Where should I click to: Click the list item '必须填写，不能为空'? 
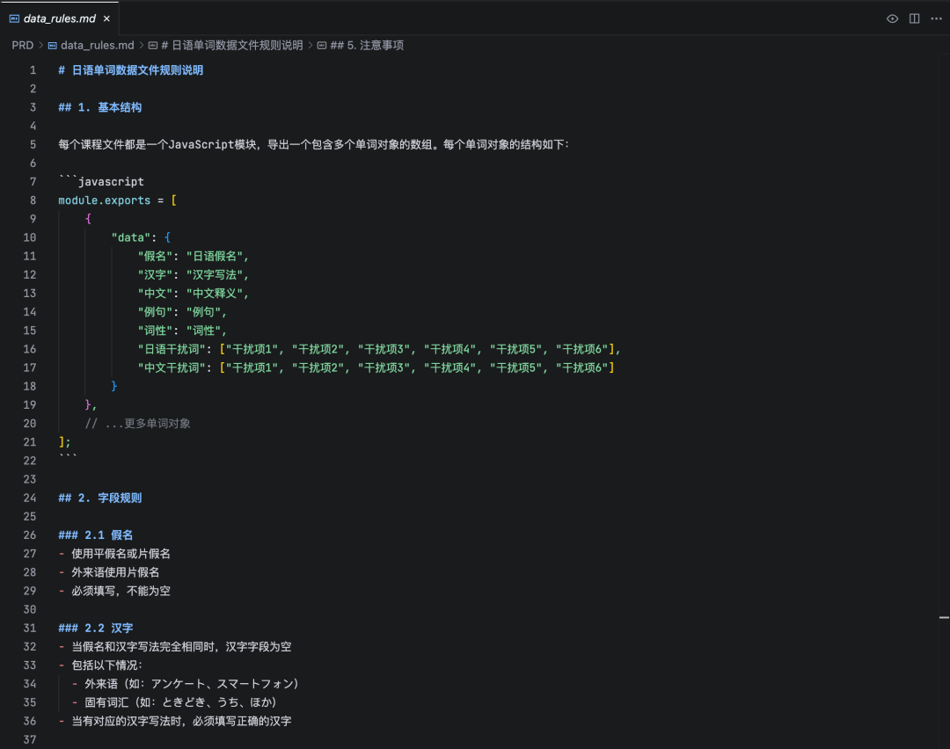121,591
